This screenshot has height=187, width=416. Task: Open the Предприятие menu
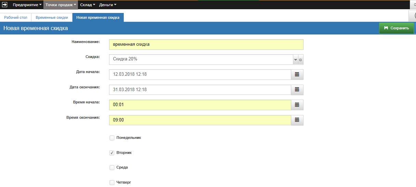tap(27, 5)
